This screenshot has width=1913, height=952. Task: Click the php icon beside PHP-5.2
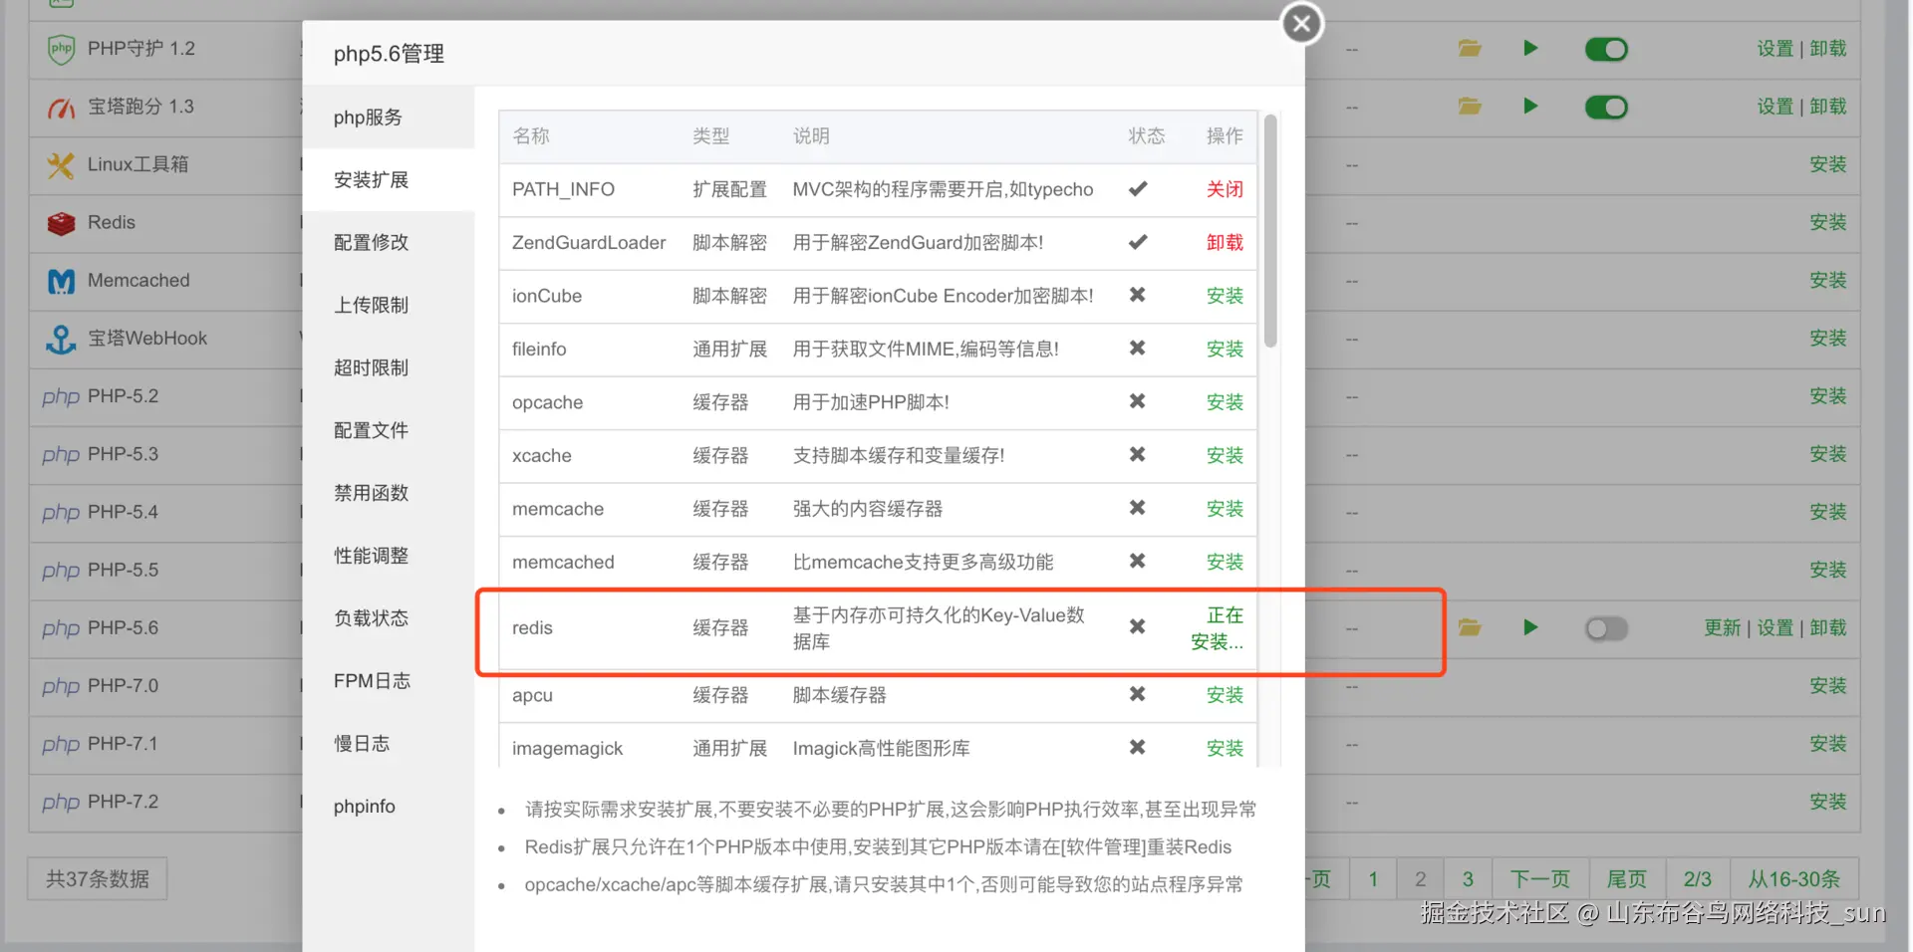point(61,396)
